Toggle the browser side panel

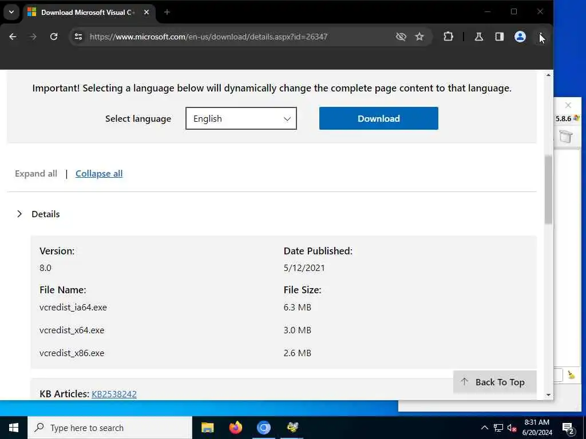point(499,37)
